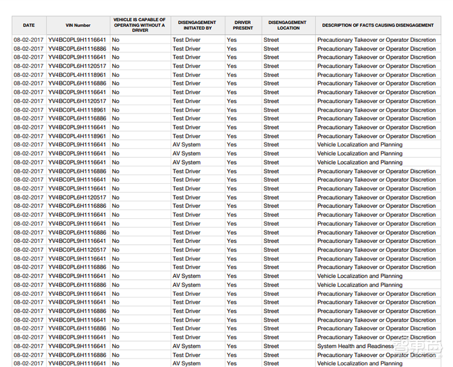Screen dimensions: 453x367
Task: Click the date in the first table row
Action: (28, 40)
